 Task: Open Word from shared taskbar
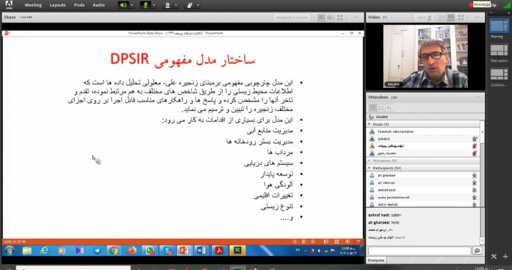point(201,251)
